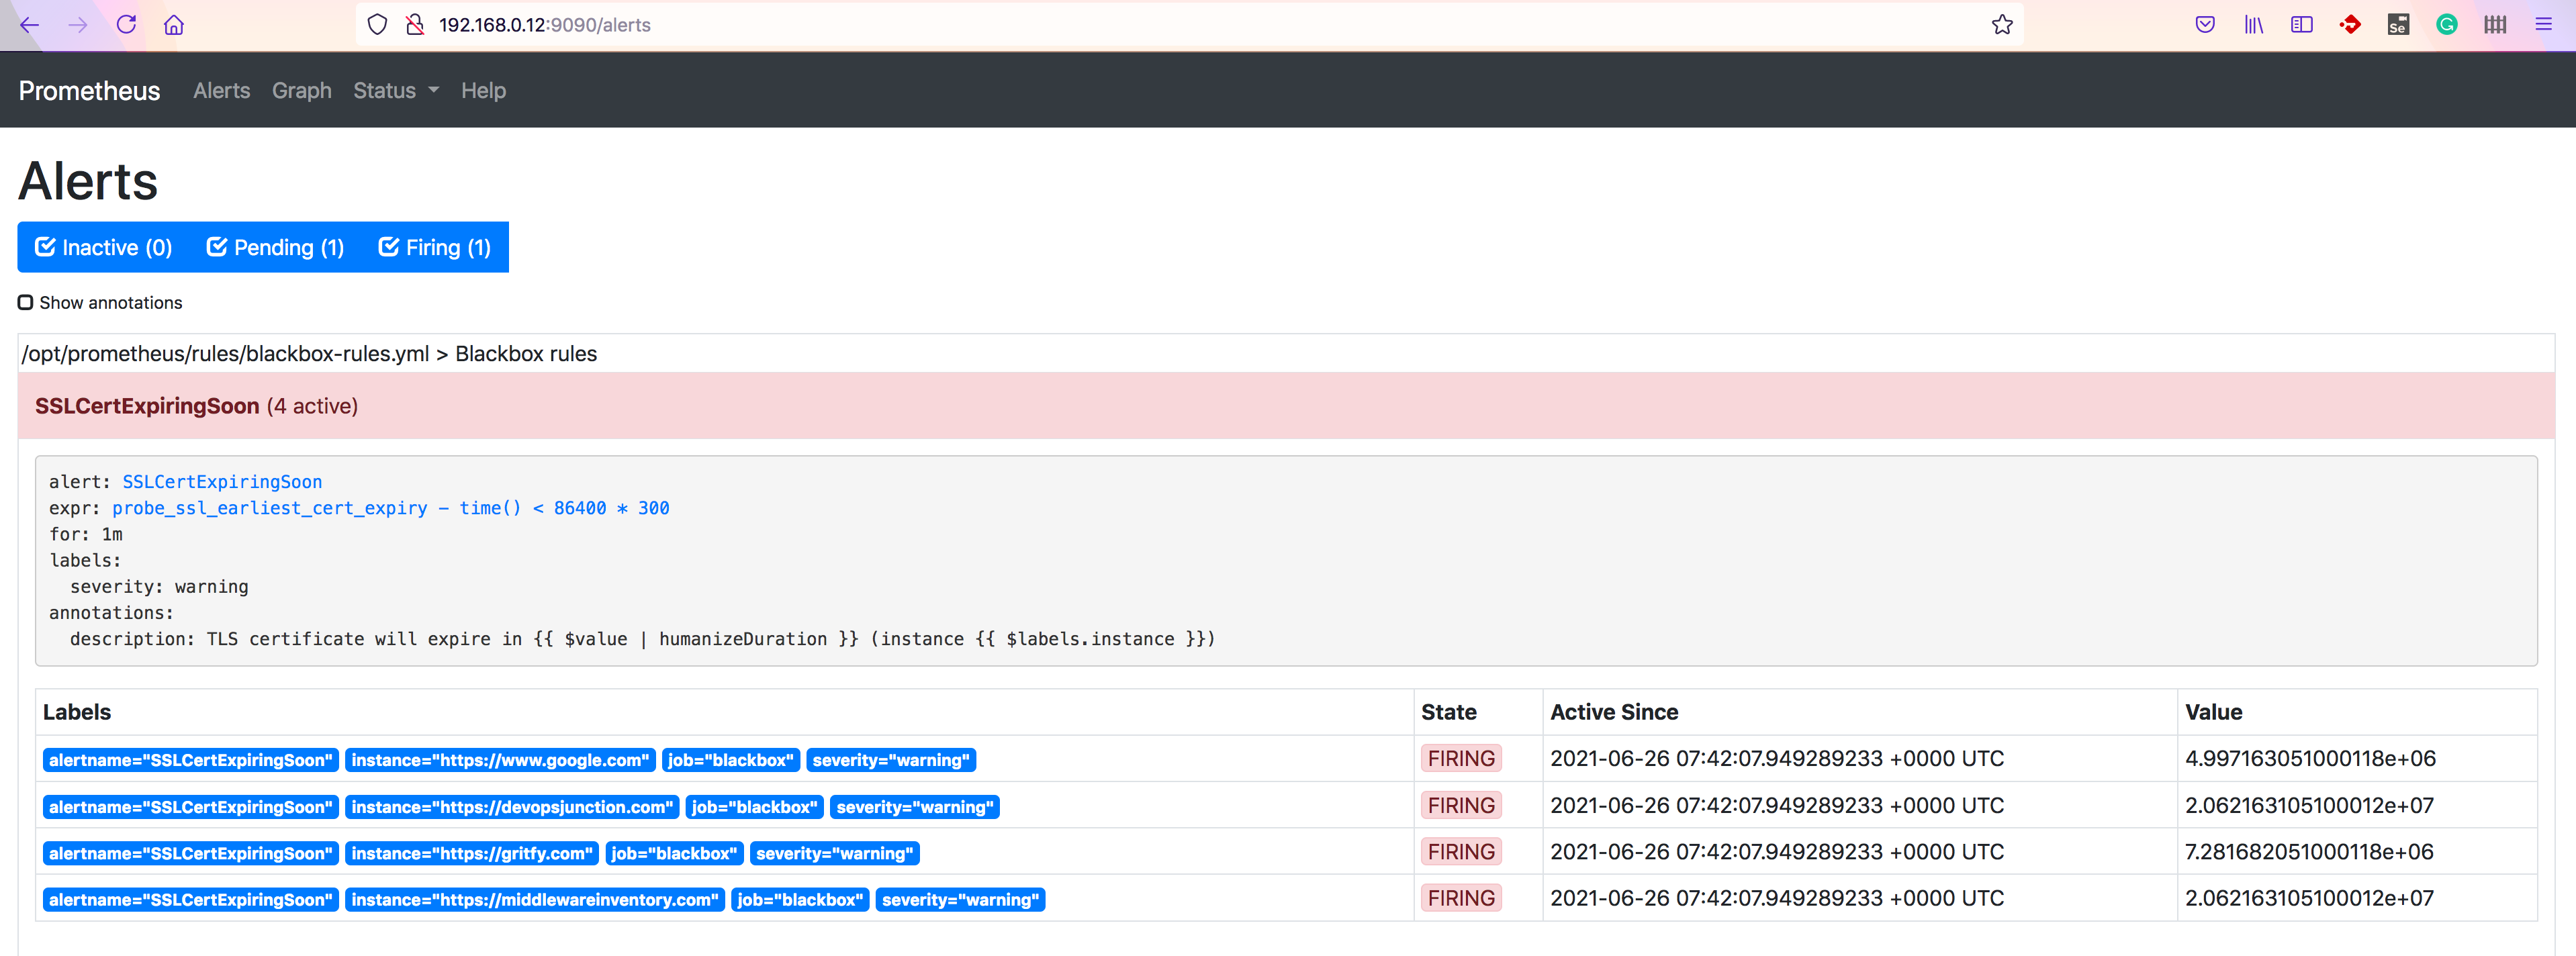Enable the Show annotations checkbox
The image size is (2576, 956).
(26, 302)
